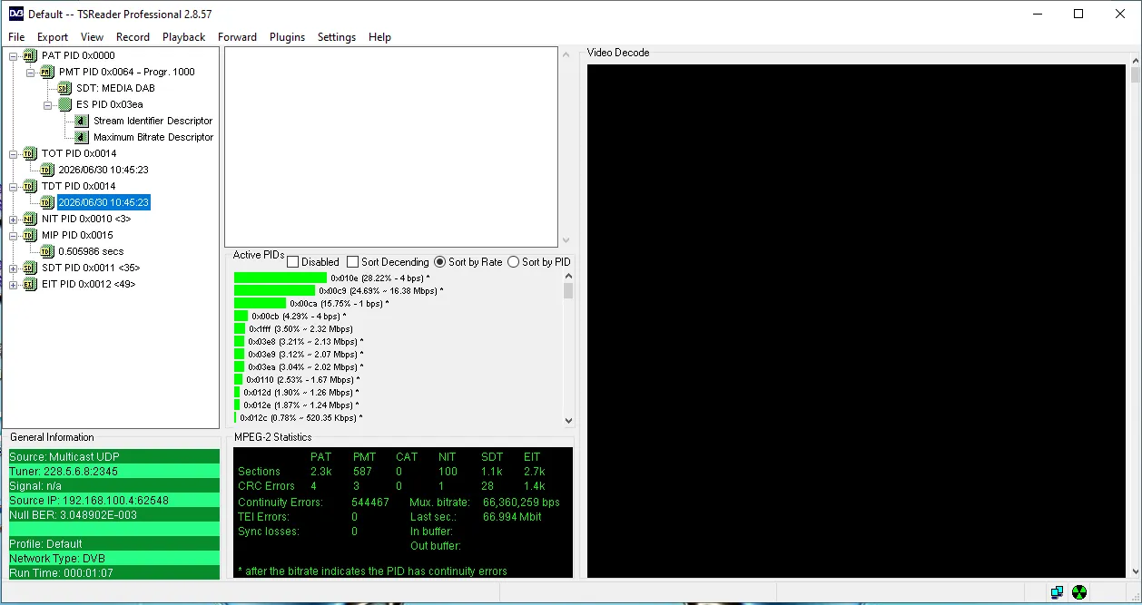This screenshot has width=1142, height=605.
Task: Click the network monitors status bar icon
Action: point(1057,592)
